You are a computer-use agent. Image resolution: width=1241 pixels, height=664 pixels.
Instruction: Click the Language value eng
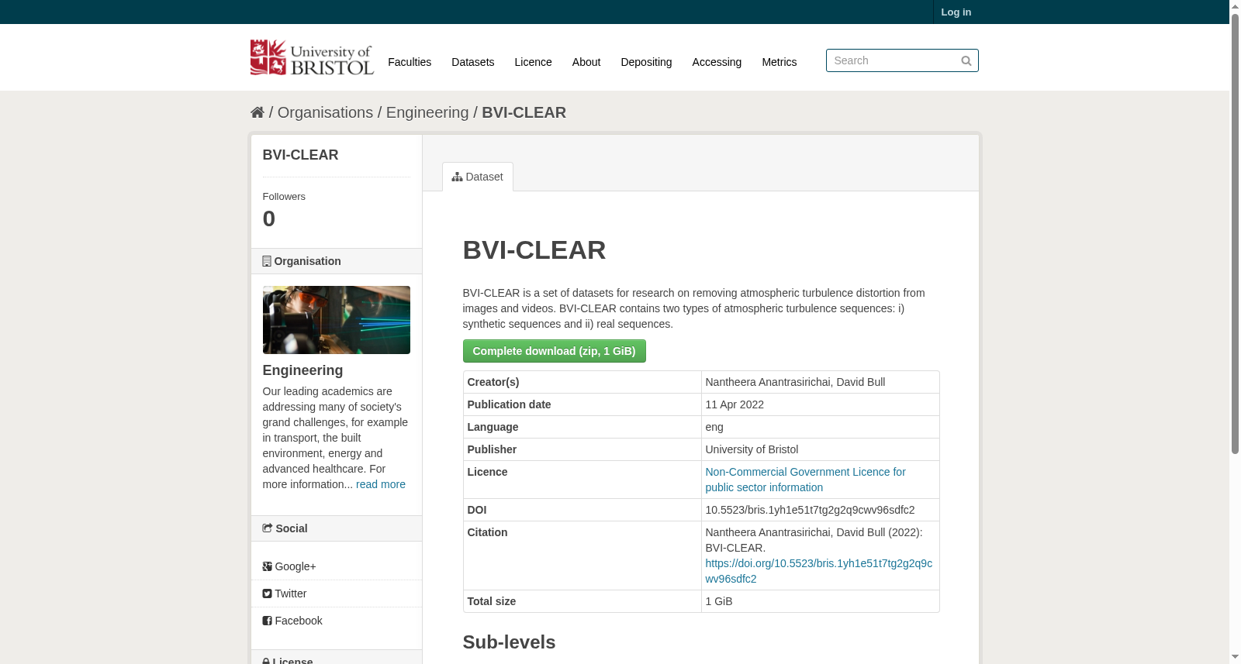[x=714, y=427]
